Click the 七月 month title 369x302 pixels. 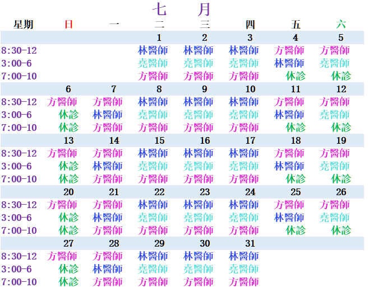[181, 10]
